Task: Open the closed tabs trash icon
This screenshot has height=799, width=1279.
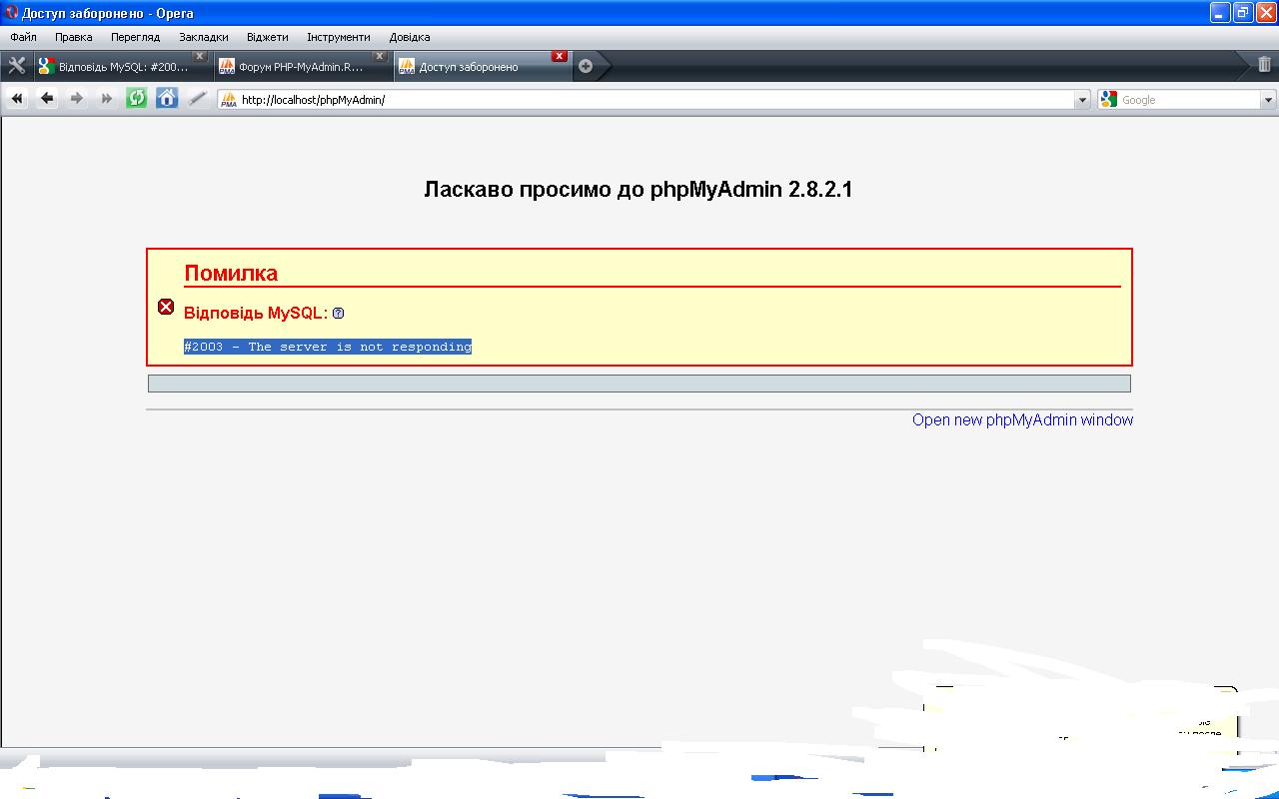Action: [x=1264, y=65]
